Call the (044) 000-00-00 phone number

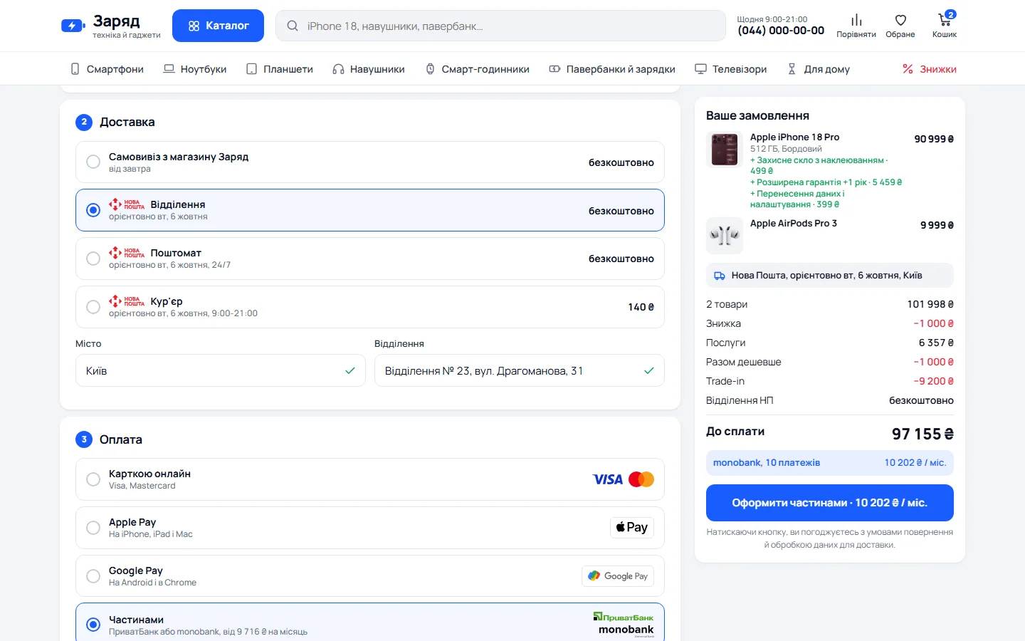tap(781, 31)
